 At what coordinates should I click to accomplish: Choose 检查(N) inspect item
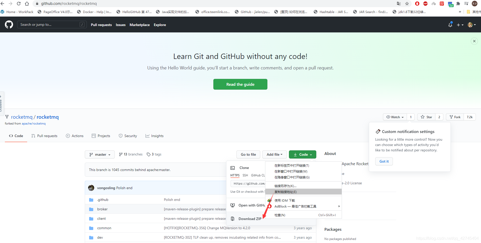point(304,215)
